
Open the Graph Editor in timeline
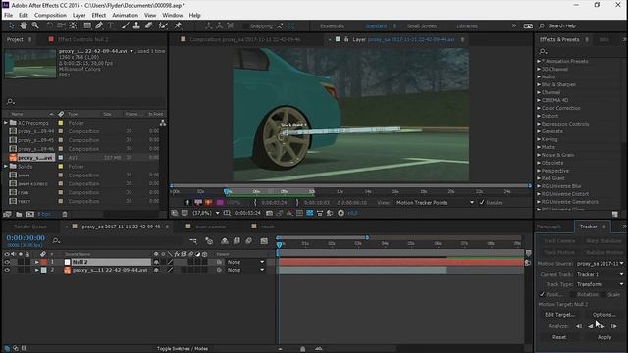pos(264,241)
